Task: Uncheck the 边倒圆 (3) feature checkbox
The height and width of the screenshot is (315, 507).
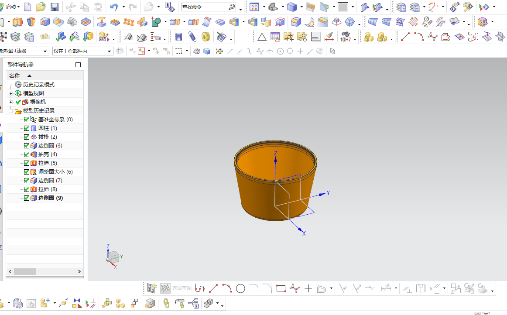Action: point(27,146)
